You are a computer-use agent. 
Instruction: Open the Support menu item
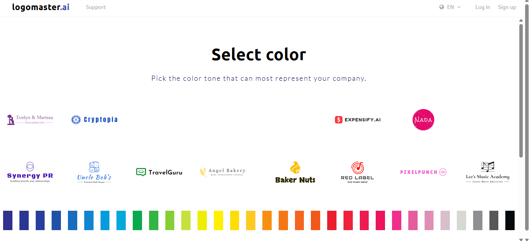pyautogui.click(x=95, y=7)
